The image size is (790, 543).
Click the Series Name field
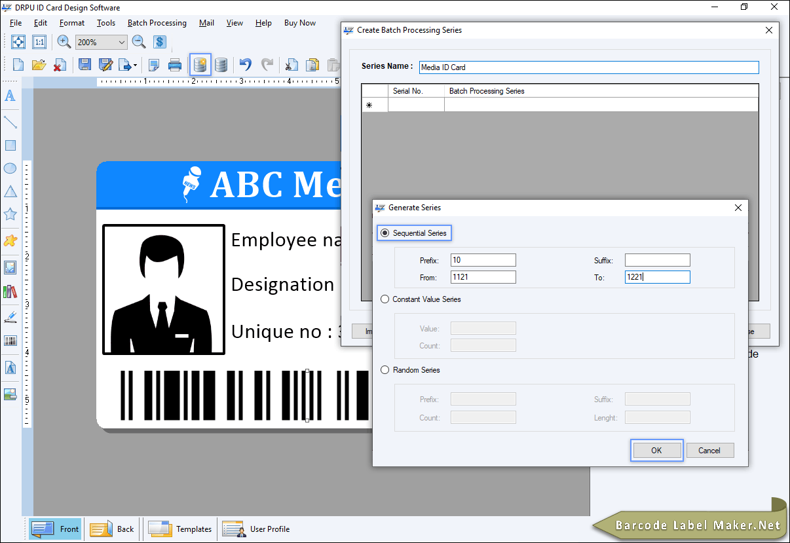click(588, 67)
